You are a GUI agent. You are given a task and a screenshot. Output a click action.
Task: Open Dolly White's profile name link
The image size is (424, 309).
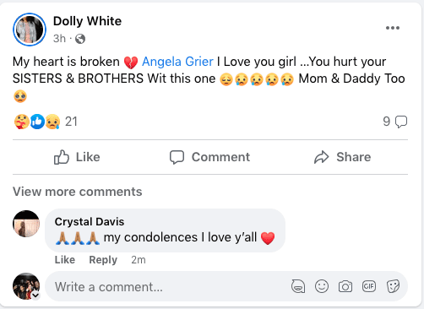(x=87, y=21)
